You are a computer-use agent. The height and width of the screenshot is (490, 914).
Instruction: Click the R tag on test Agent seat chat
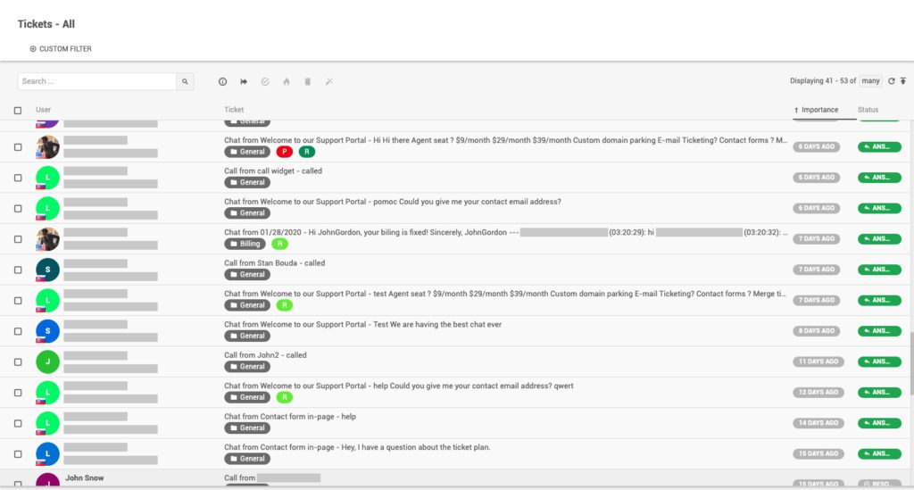tap(285, 305)
